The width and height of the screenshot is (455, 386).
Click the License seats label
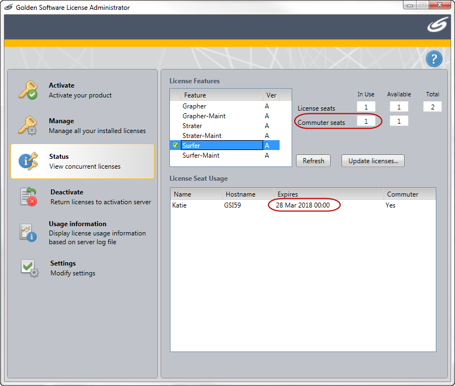pos(316,108)
